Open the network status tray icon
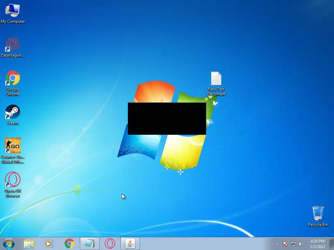 point(293,244)
